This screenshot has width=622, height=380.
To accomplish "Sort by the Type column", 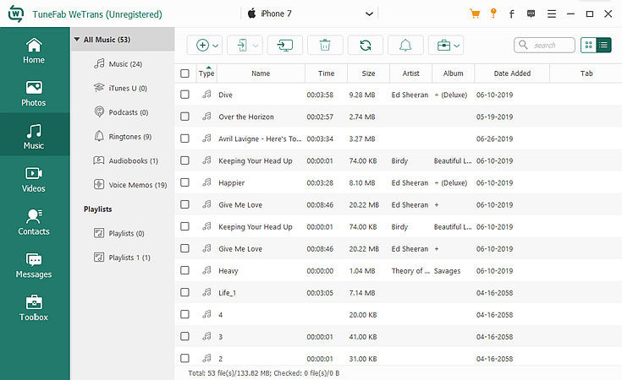I will pyautogui.click(x=206, y=73).
